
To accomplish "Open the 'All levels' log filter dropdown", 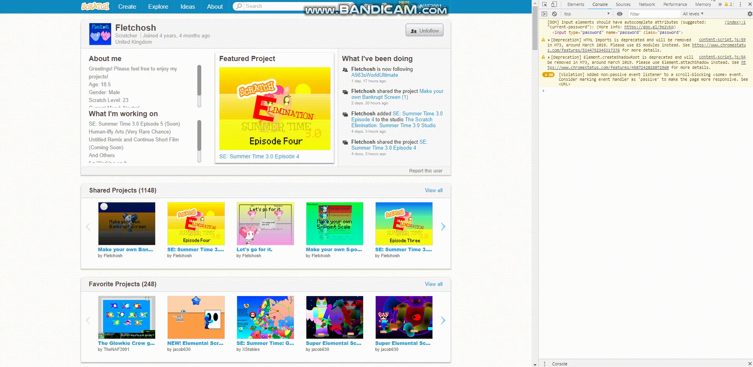I will pyautogui.click(x=693, y=14).
